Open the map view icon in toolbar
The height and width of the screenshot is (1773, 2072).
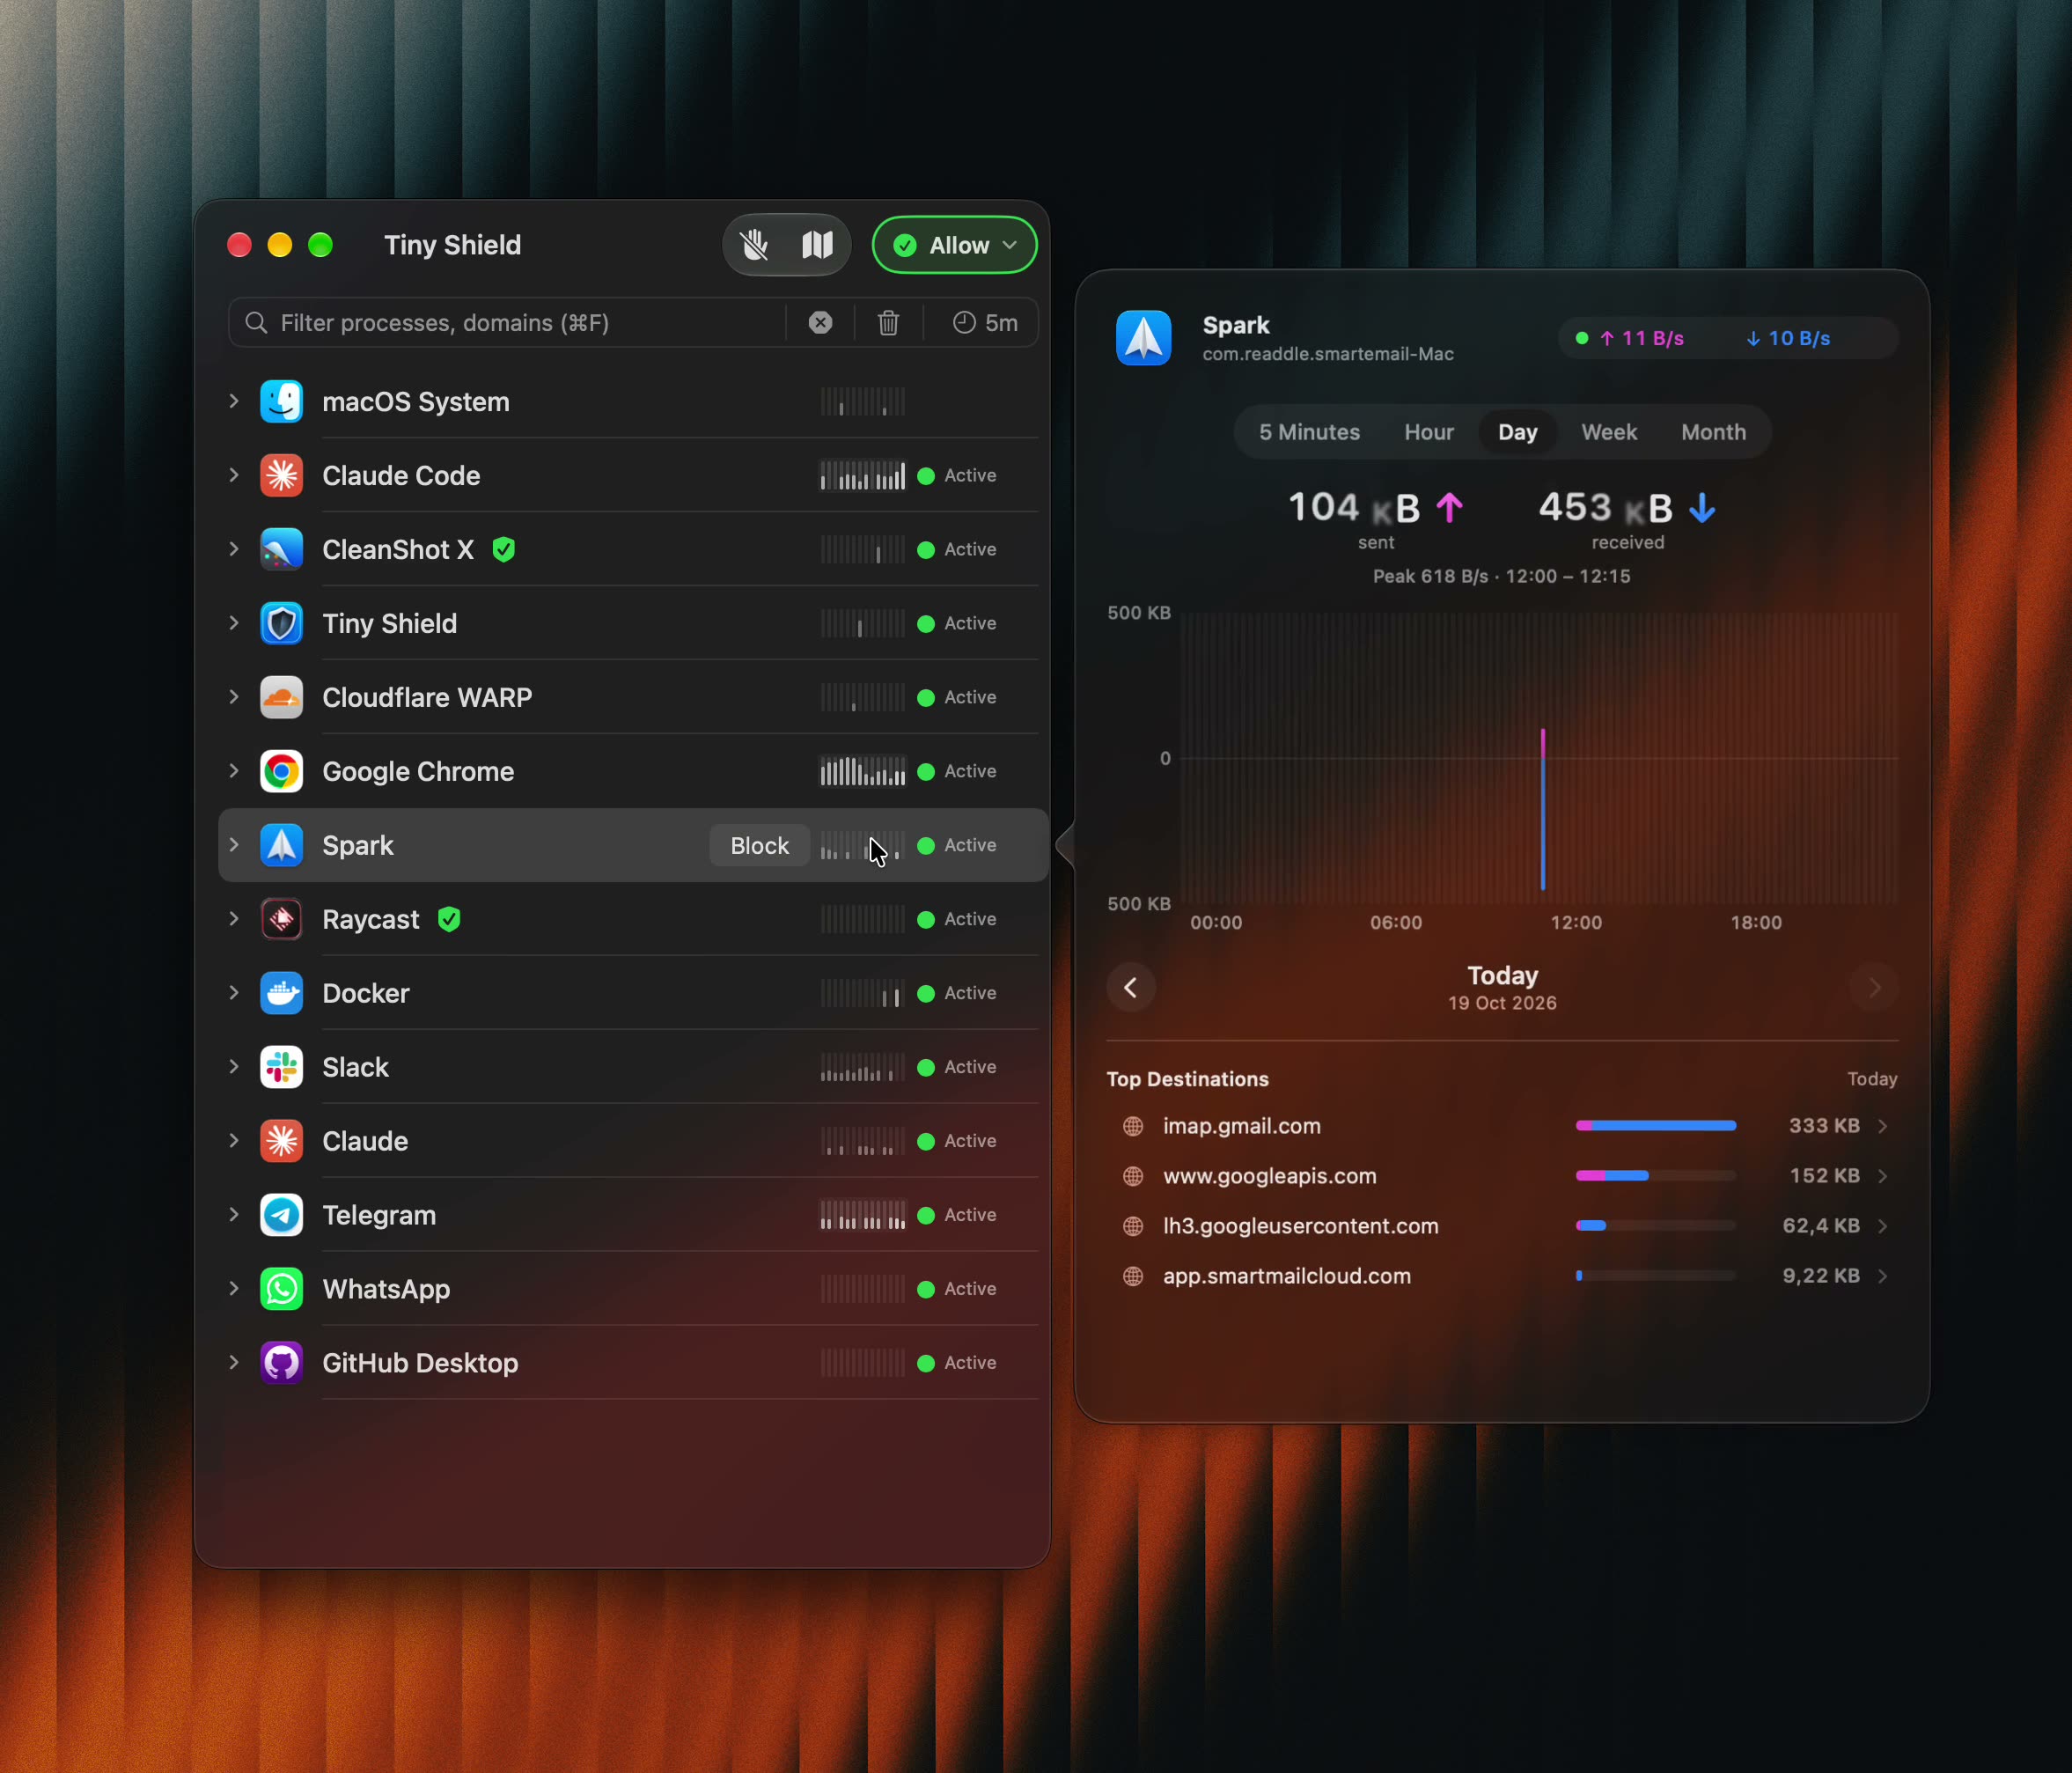coord(817,245)
